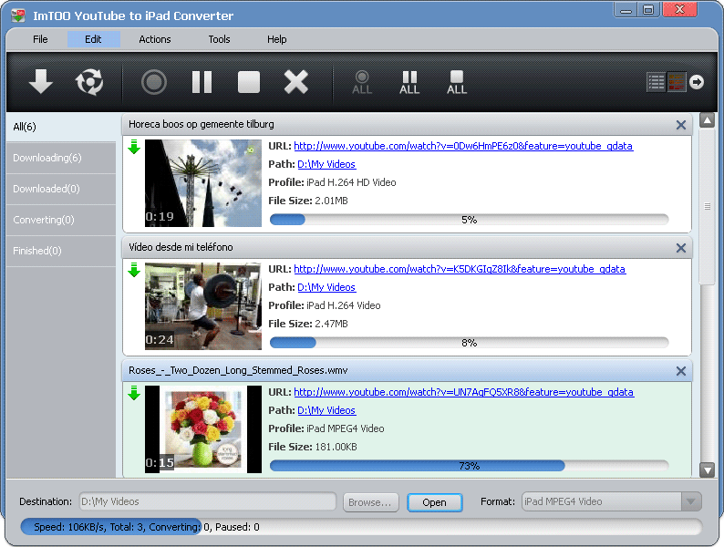The height and width of the screenshot is (547, 724).
Task: Select the Finished(0) category
Action: click(61, 251)
